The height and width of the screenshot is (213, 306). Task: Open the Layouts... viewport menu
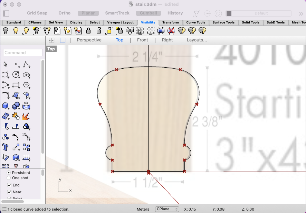[x=197, y=40]
